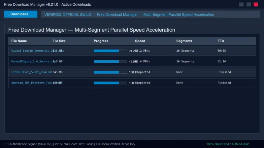This screenshot has height=148, width=264.
Task: Sort by Segments column header
Action: [184, 41]
